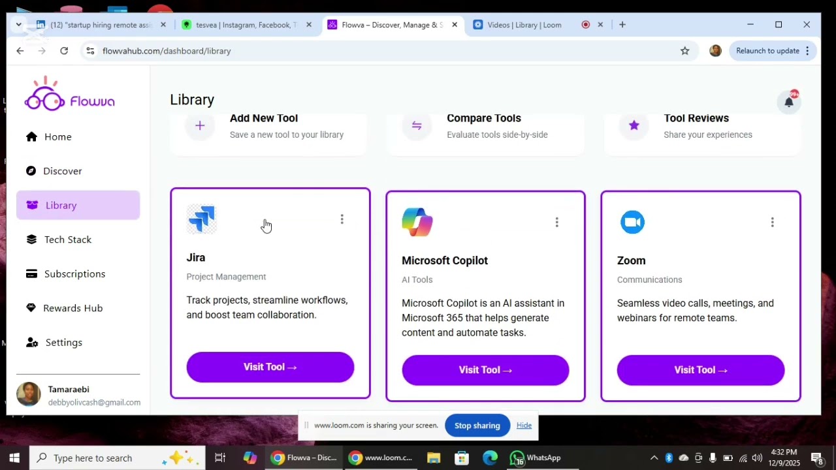This screenshot has height=470, width=836.
Task: Select Library in the sidebar
Action: click(78, 205)
